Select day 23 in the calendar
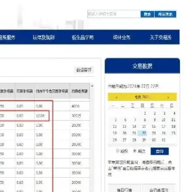This screenshot has height=192, width=192. coord(154,133)
